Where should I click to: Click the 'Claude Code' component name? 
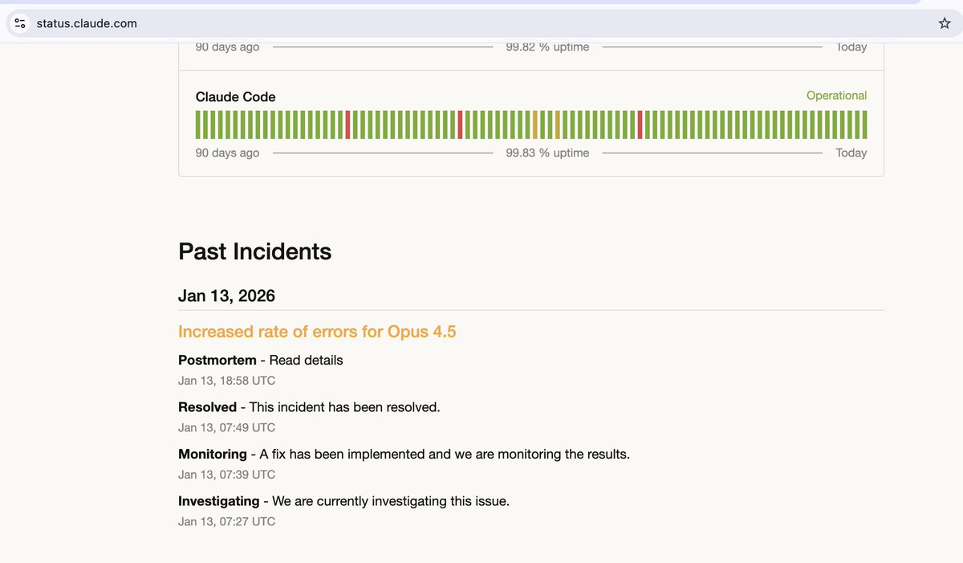click(236, 96)
